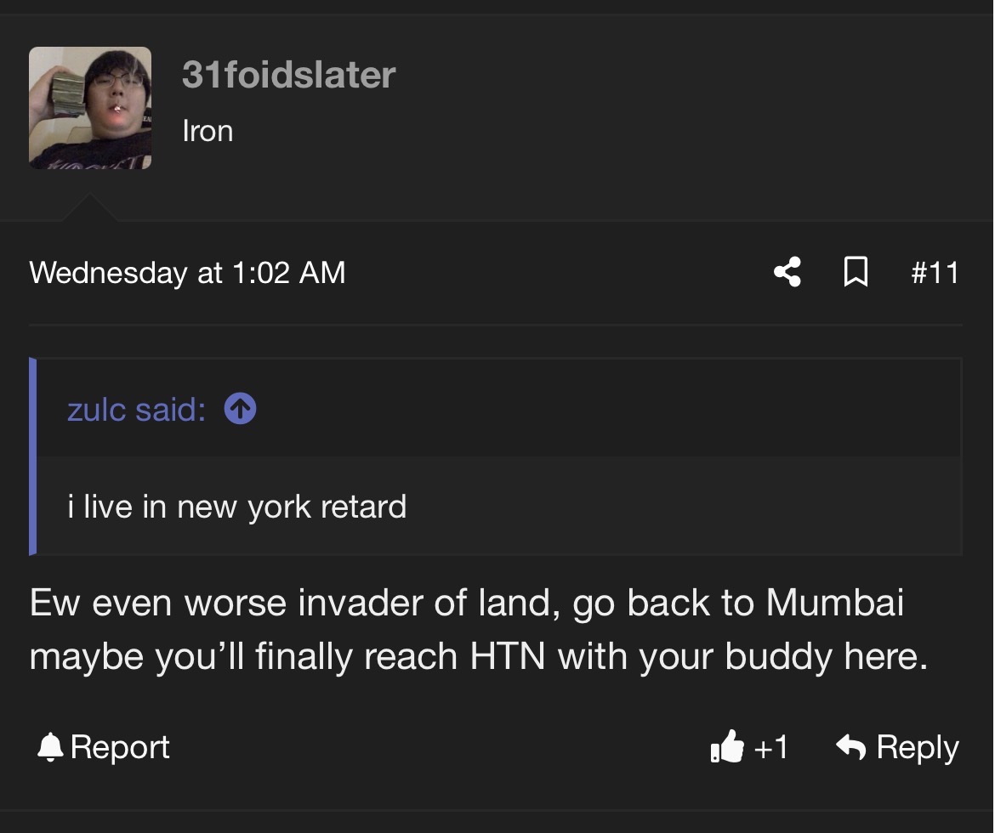
Task: Click the share post icon
Action: 787,272
